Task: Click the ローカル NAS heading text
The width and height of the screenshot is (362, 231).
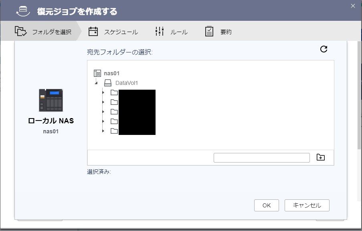Action: 51,121
